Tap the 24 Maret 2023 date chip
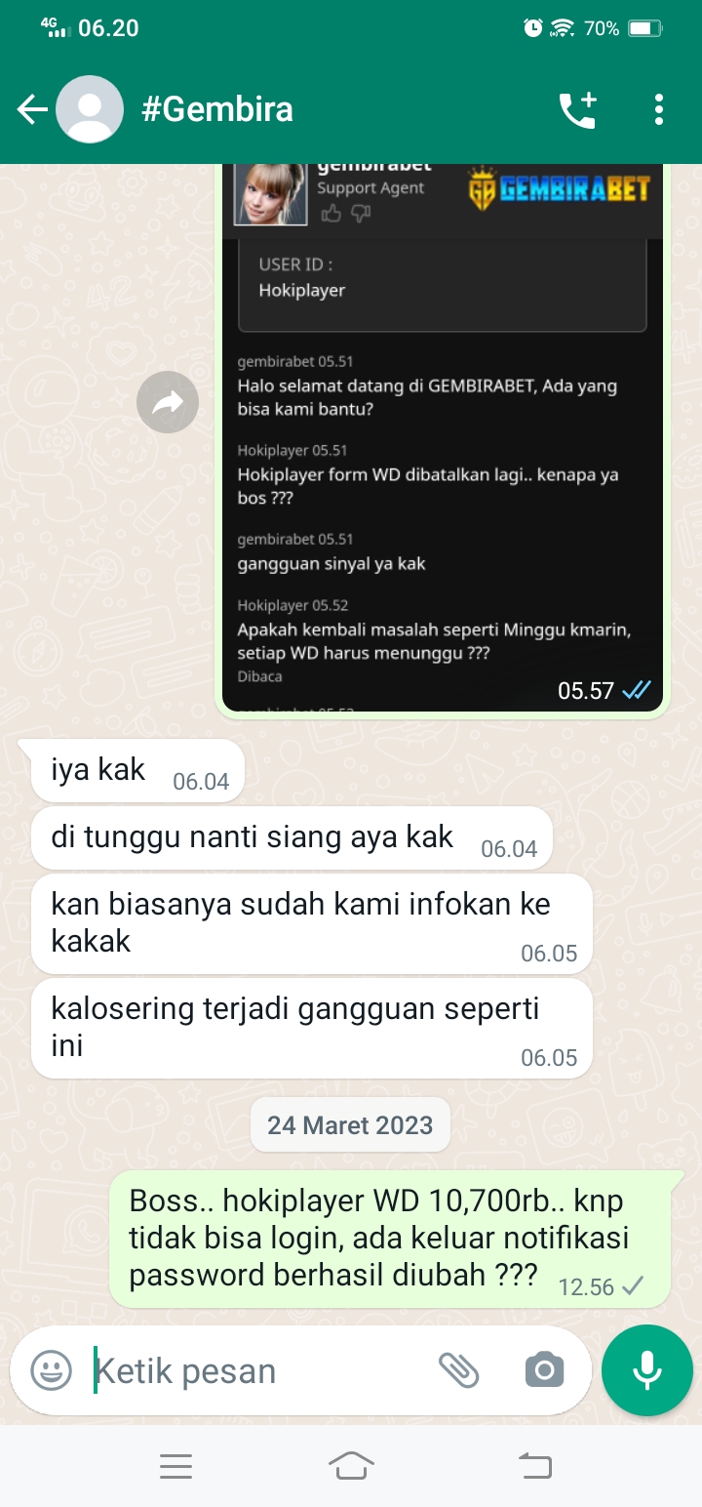The width and height of the screenshot is (702, 1507). coord(350,1124)
